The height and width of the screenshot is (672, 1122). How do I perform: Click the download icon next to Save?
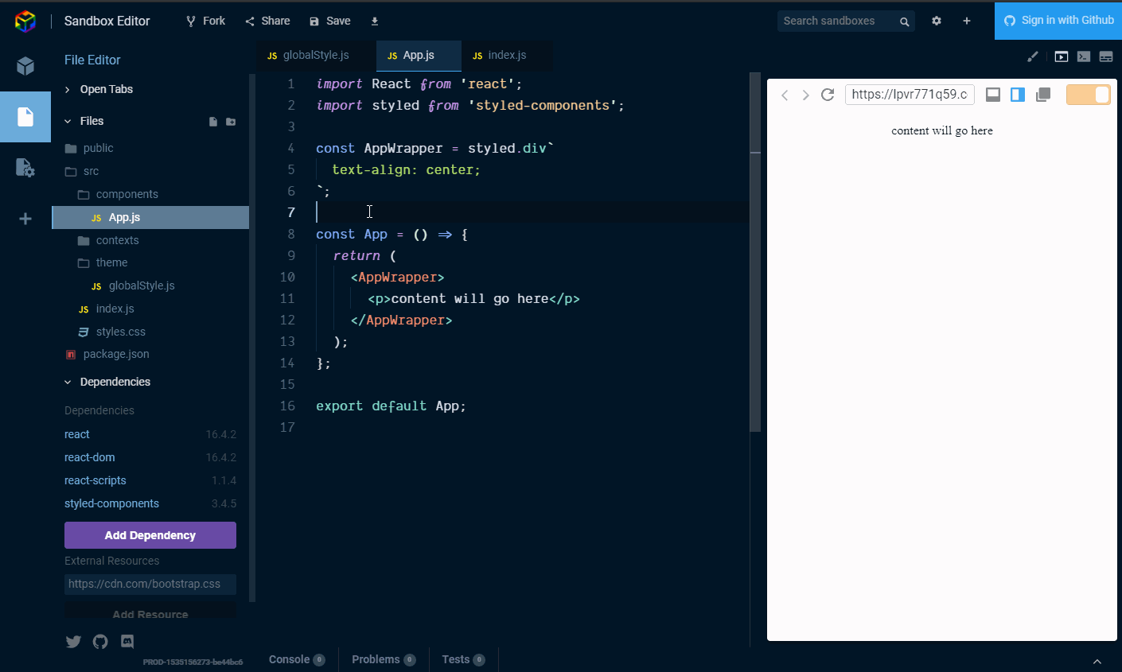(375, 21)
